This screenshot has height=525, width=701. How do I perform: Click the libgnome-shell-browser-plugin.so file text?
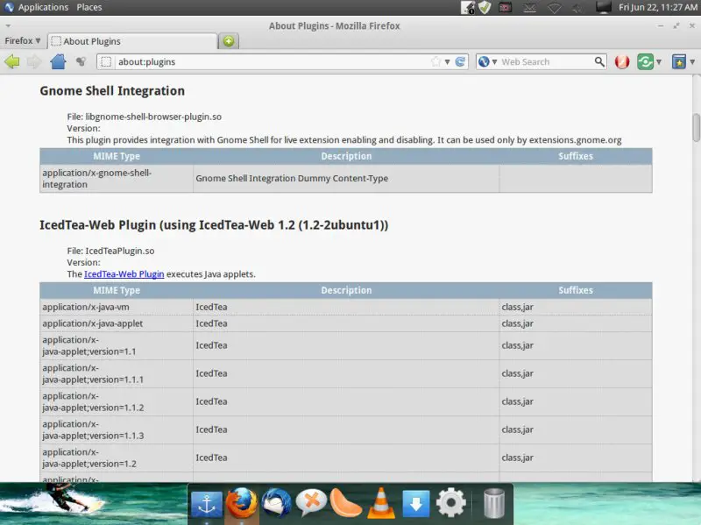point(153,117)
